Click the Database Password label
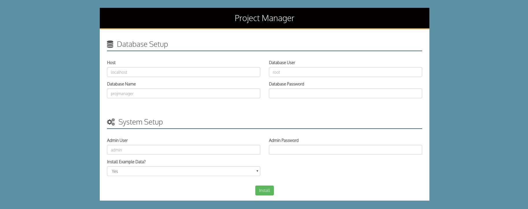528x209 pixels. (286, 84)
